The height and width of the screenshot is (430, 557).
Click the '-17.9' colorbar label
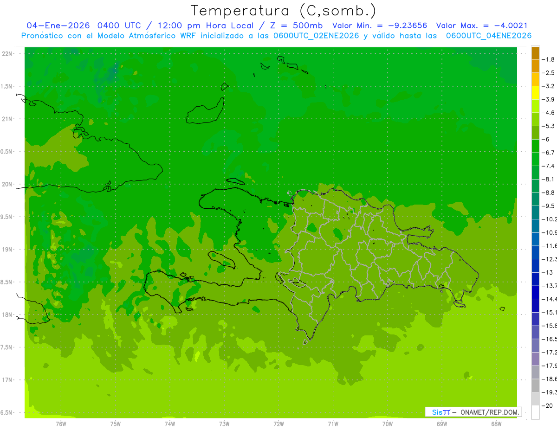(550, 366)
